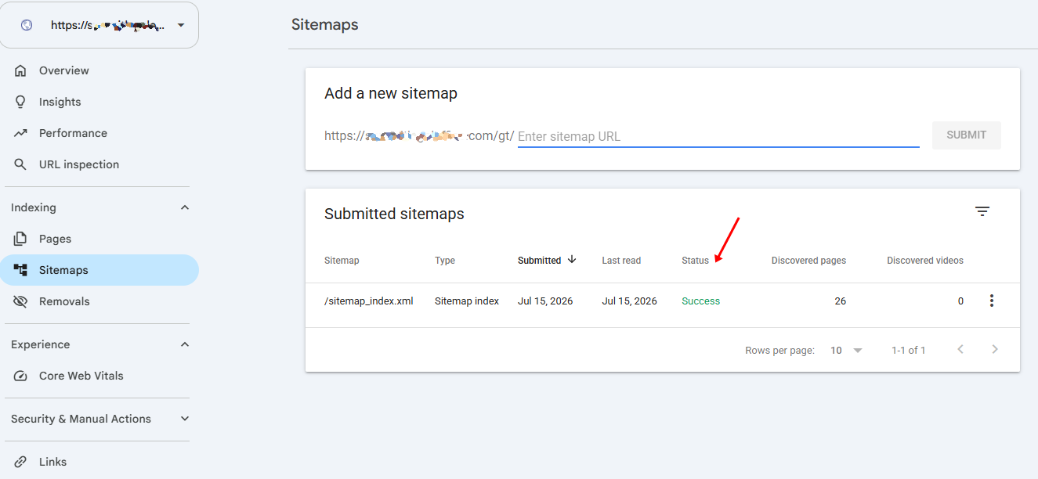Collapse the Indexing section
This screenshot has width=1038, height=479.
185,207
